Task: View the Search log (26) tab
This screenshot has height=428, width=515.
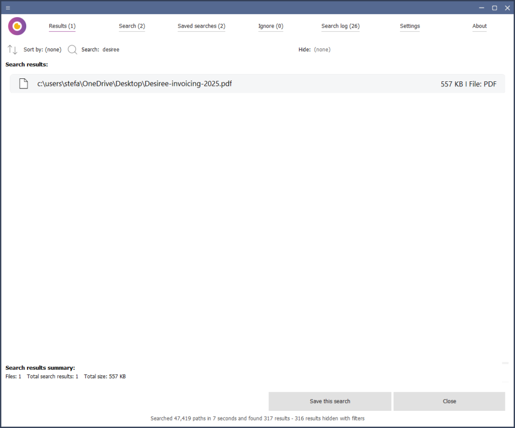Action: coord(340,26)
